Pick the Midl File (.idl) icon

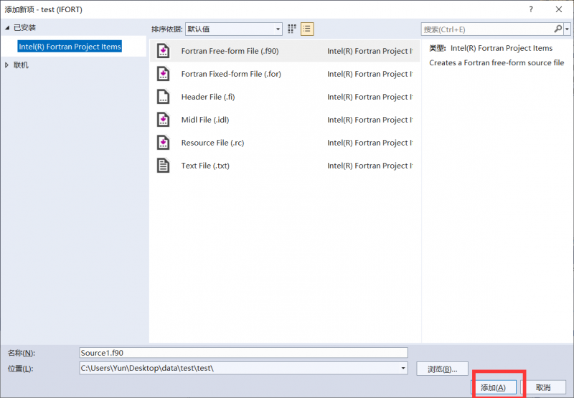click(x=164, y=120)
